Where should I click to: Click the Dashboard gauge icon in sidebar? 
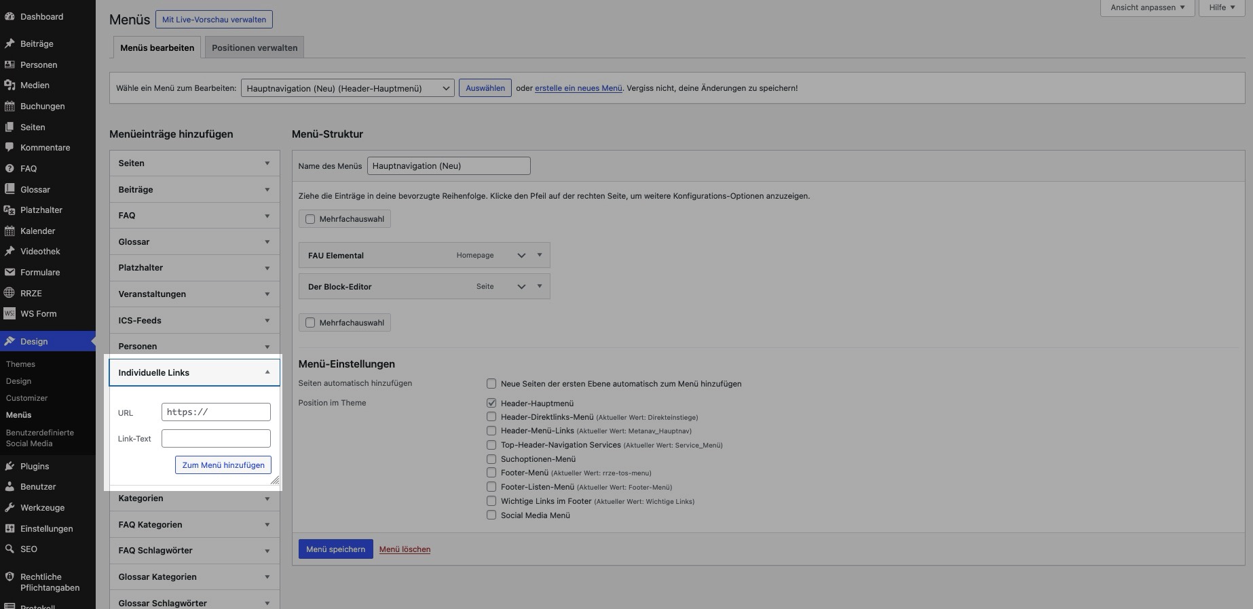(x=10, y=16)
